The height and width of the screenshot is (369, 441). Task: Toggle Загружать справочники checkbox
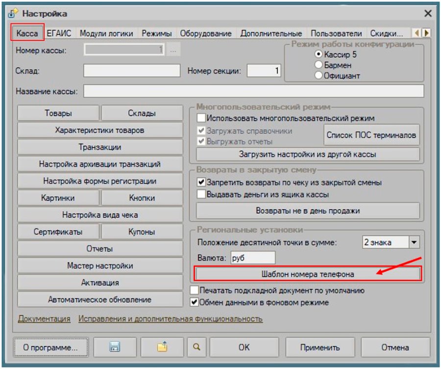[201, 131]
